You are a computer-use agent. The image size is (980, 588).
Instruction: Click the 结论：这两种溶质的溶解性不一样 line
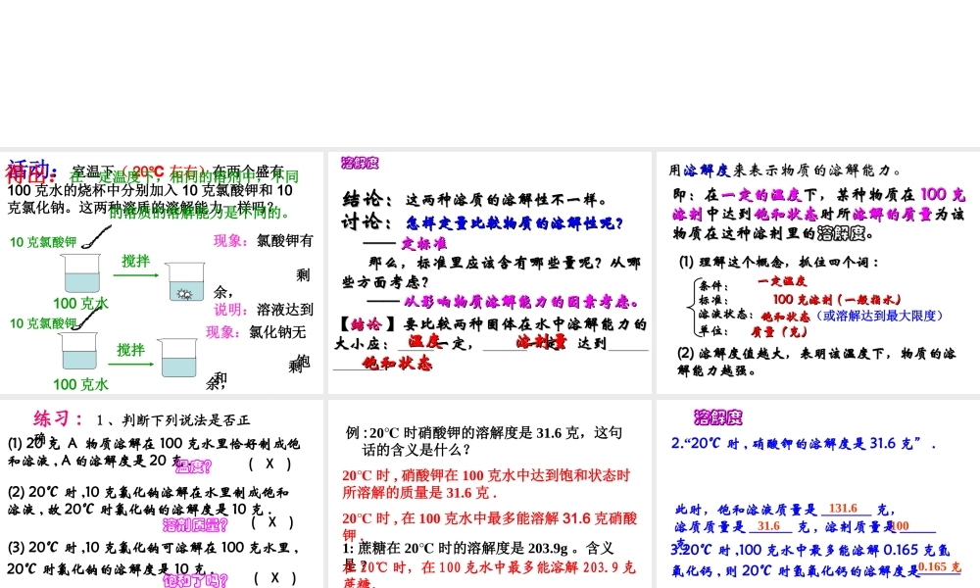click(475, 200)
